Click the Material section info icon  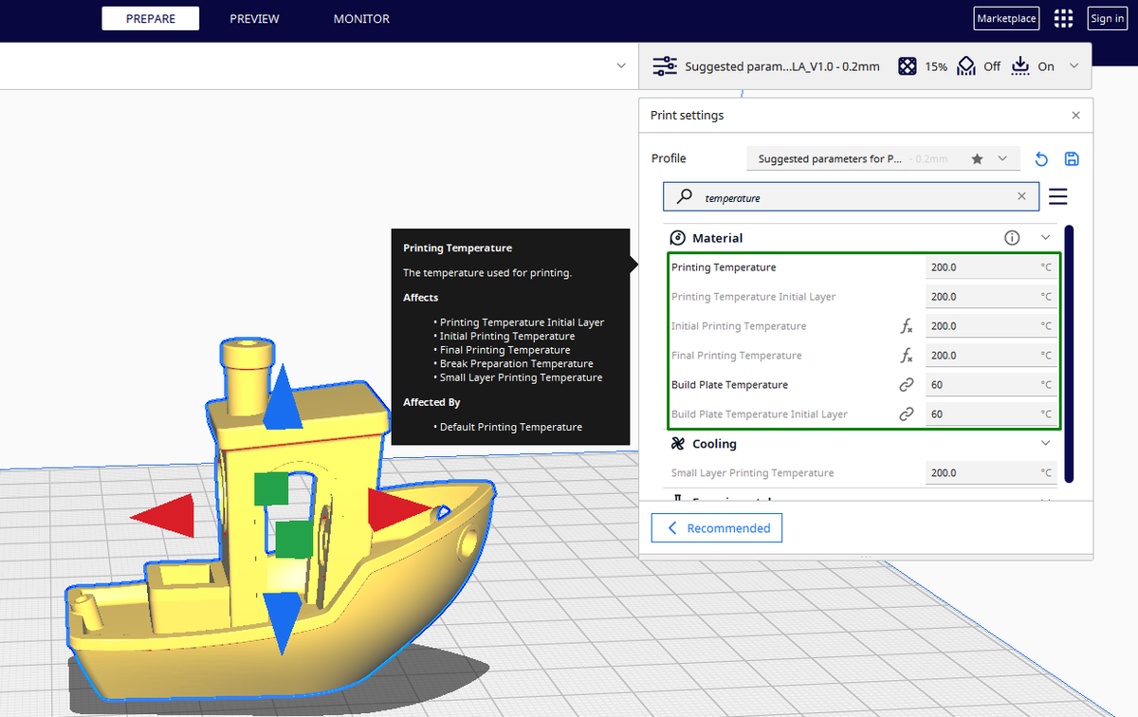point(1012,238)
